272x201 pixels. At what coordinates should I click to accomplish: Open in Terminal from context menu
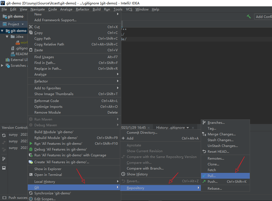(x=48, y=175)
